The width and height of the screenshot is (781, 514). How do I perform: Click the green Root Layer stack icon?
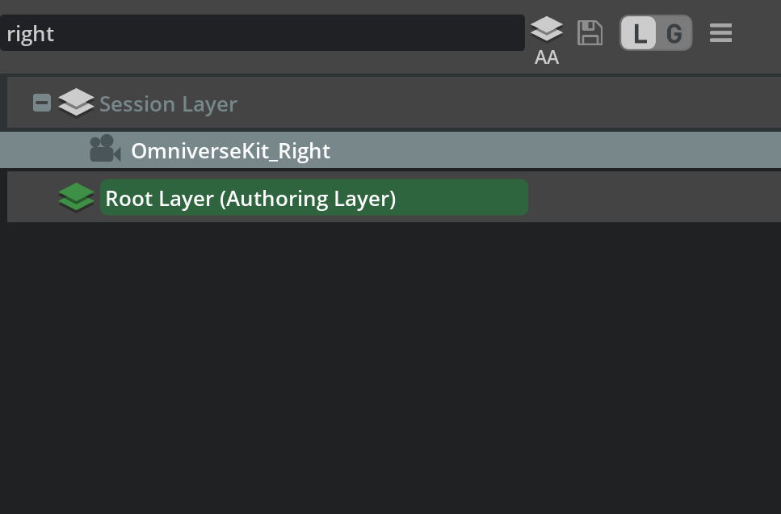[77, 198]
